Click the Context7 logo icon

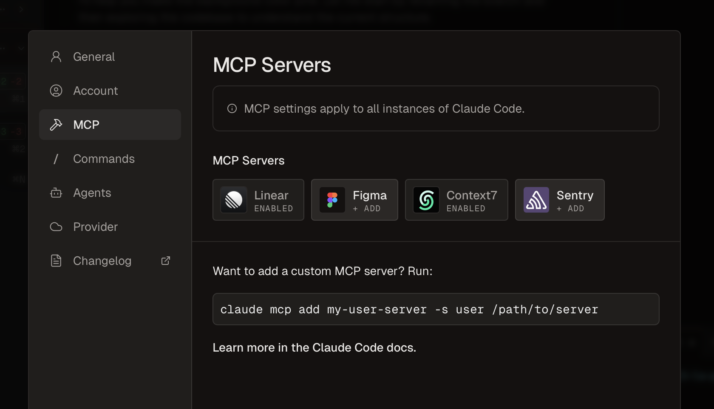click(426, 200)
